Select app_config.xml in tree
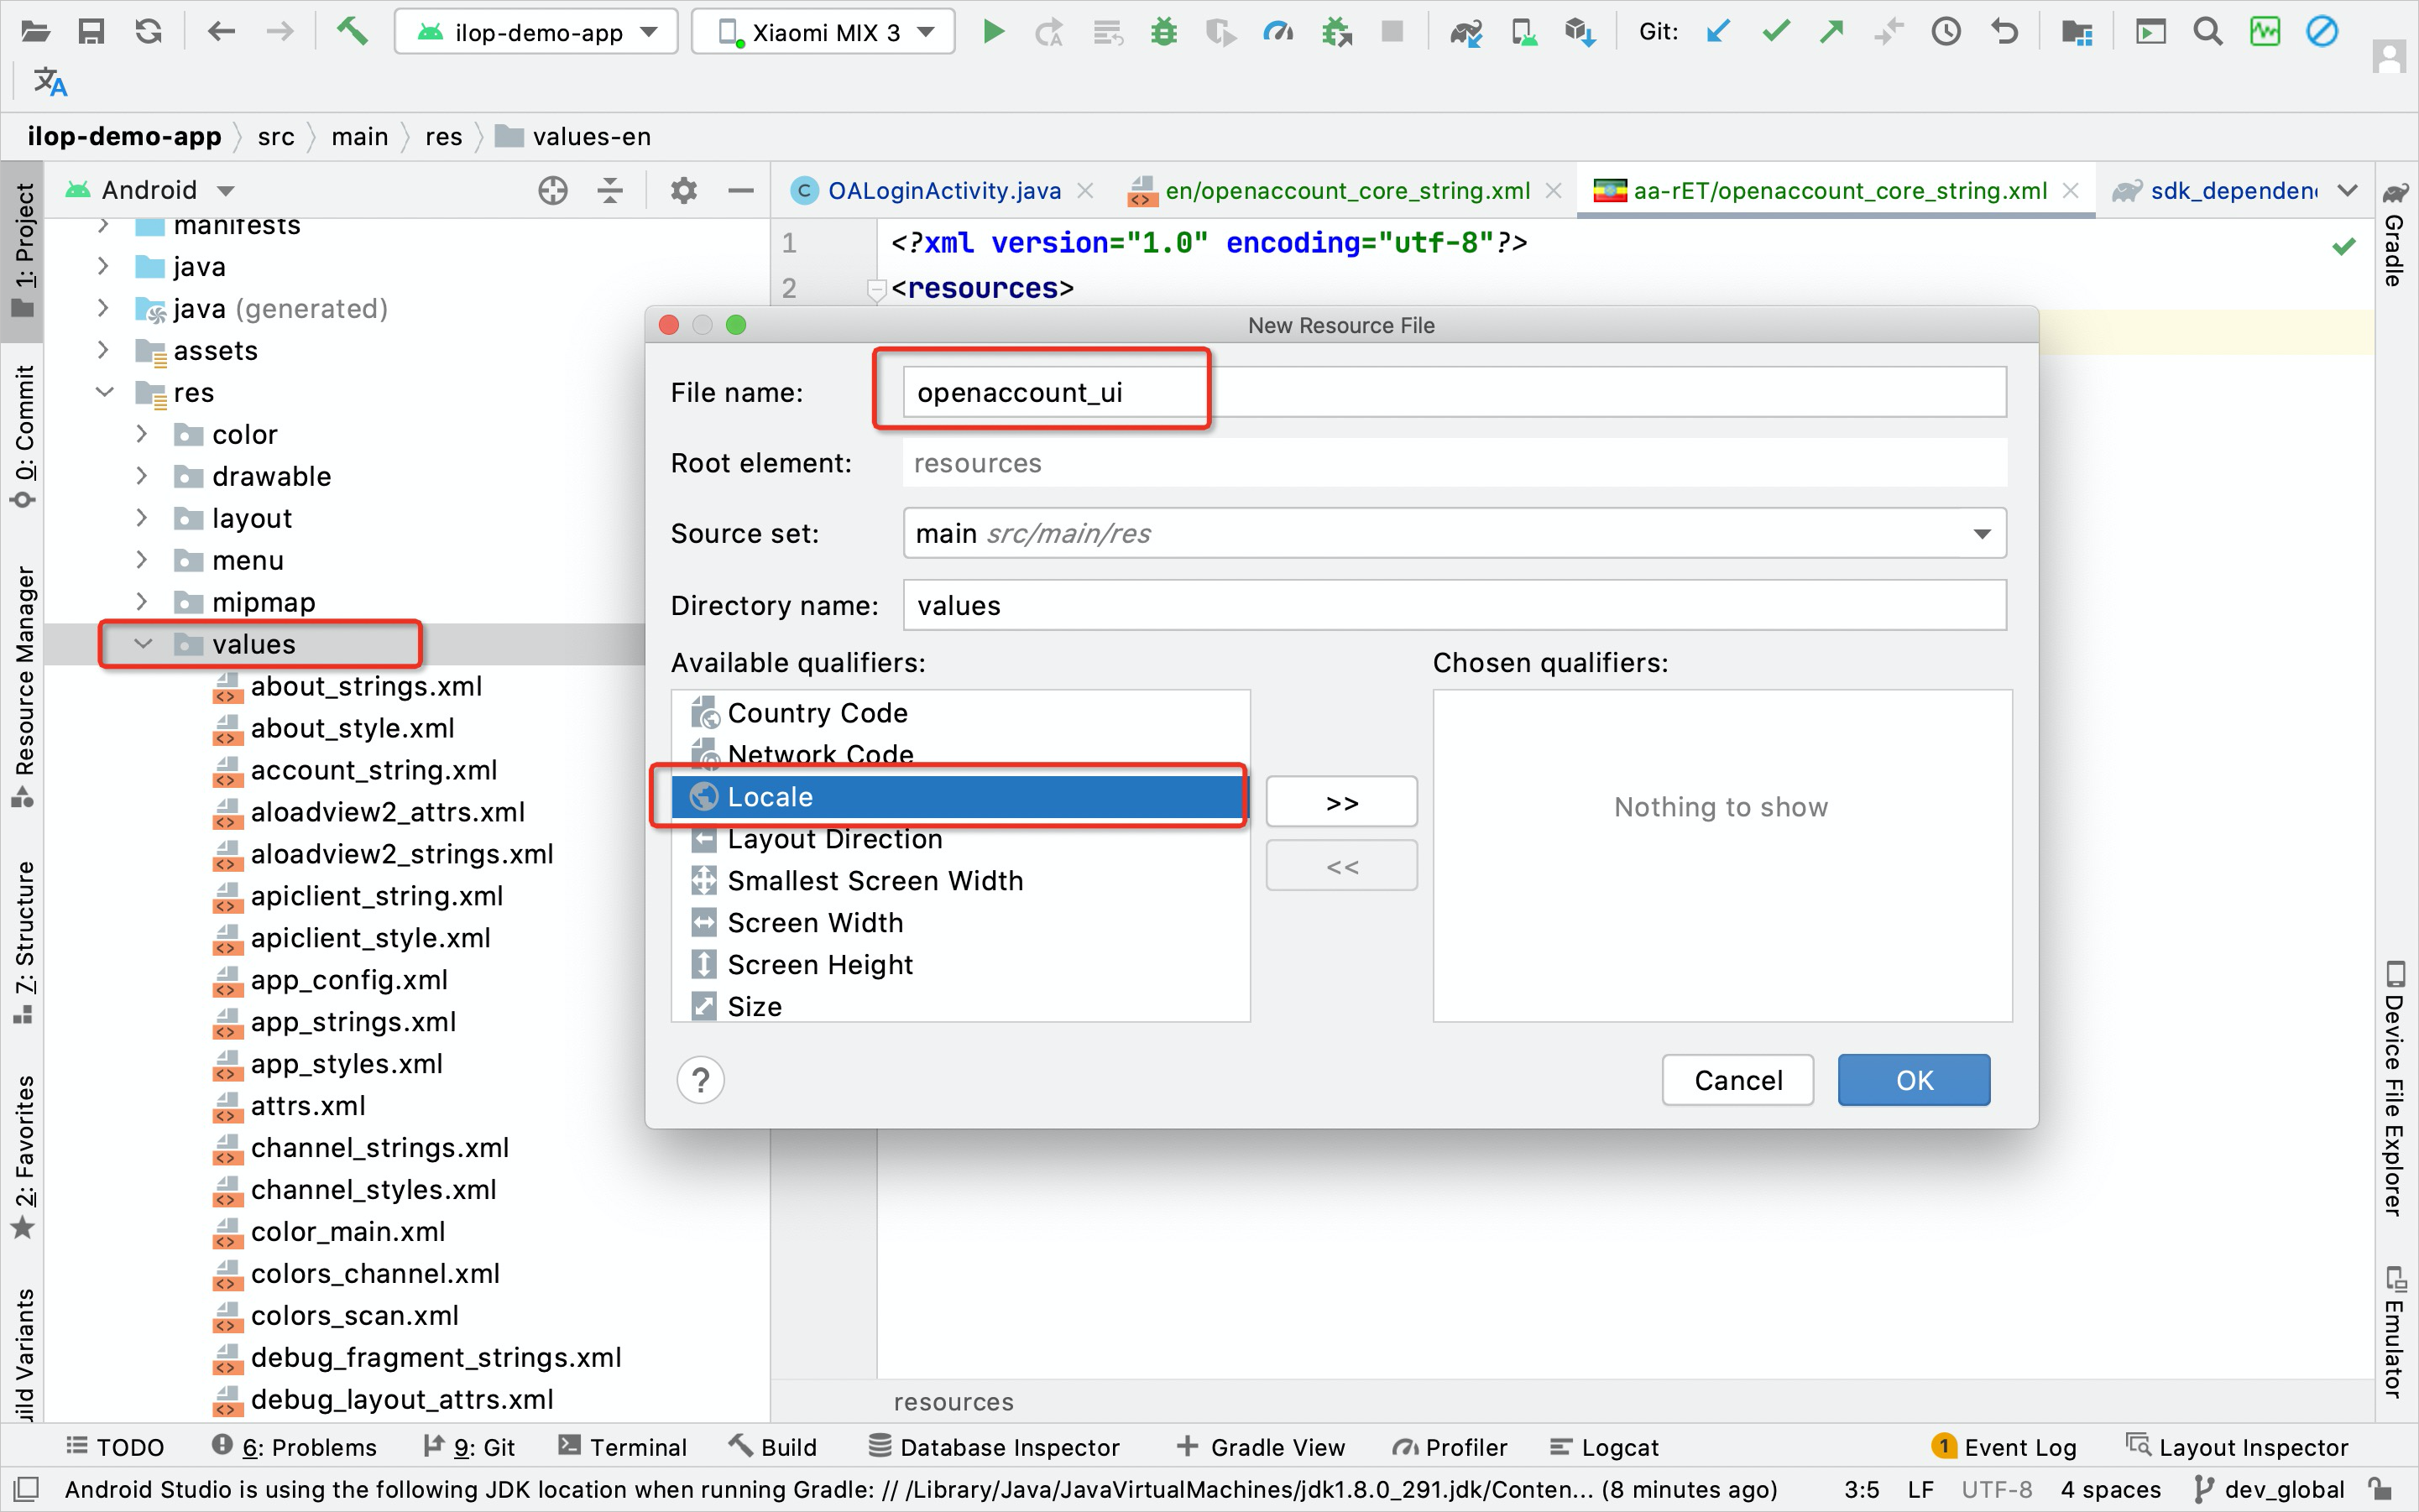The height and width of the screenshot is (1512, 2419). coord(349,980)
